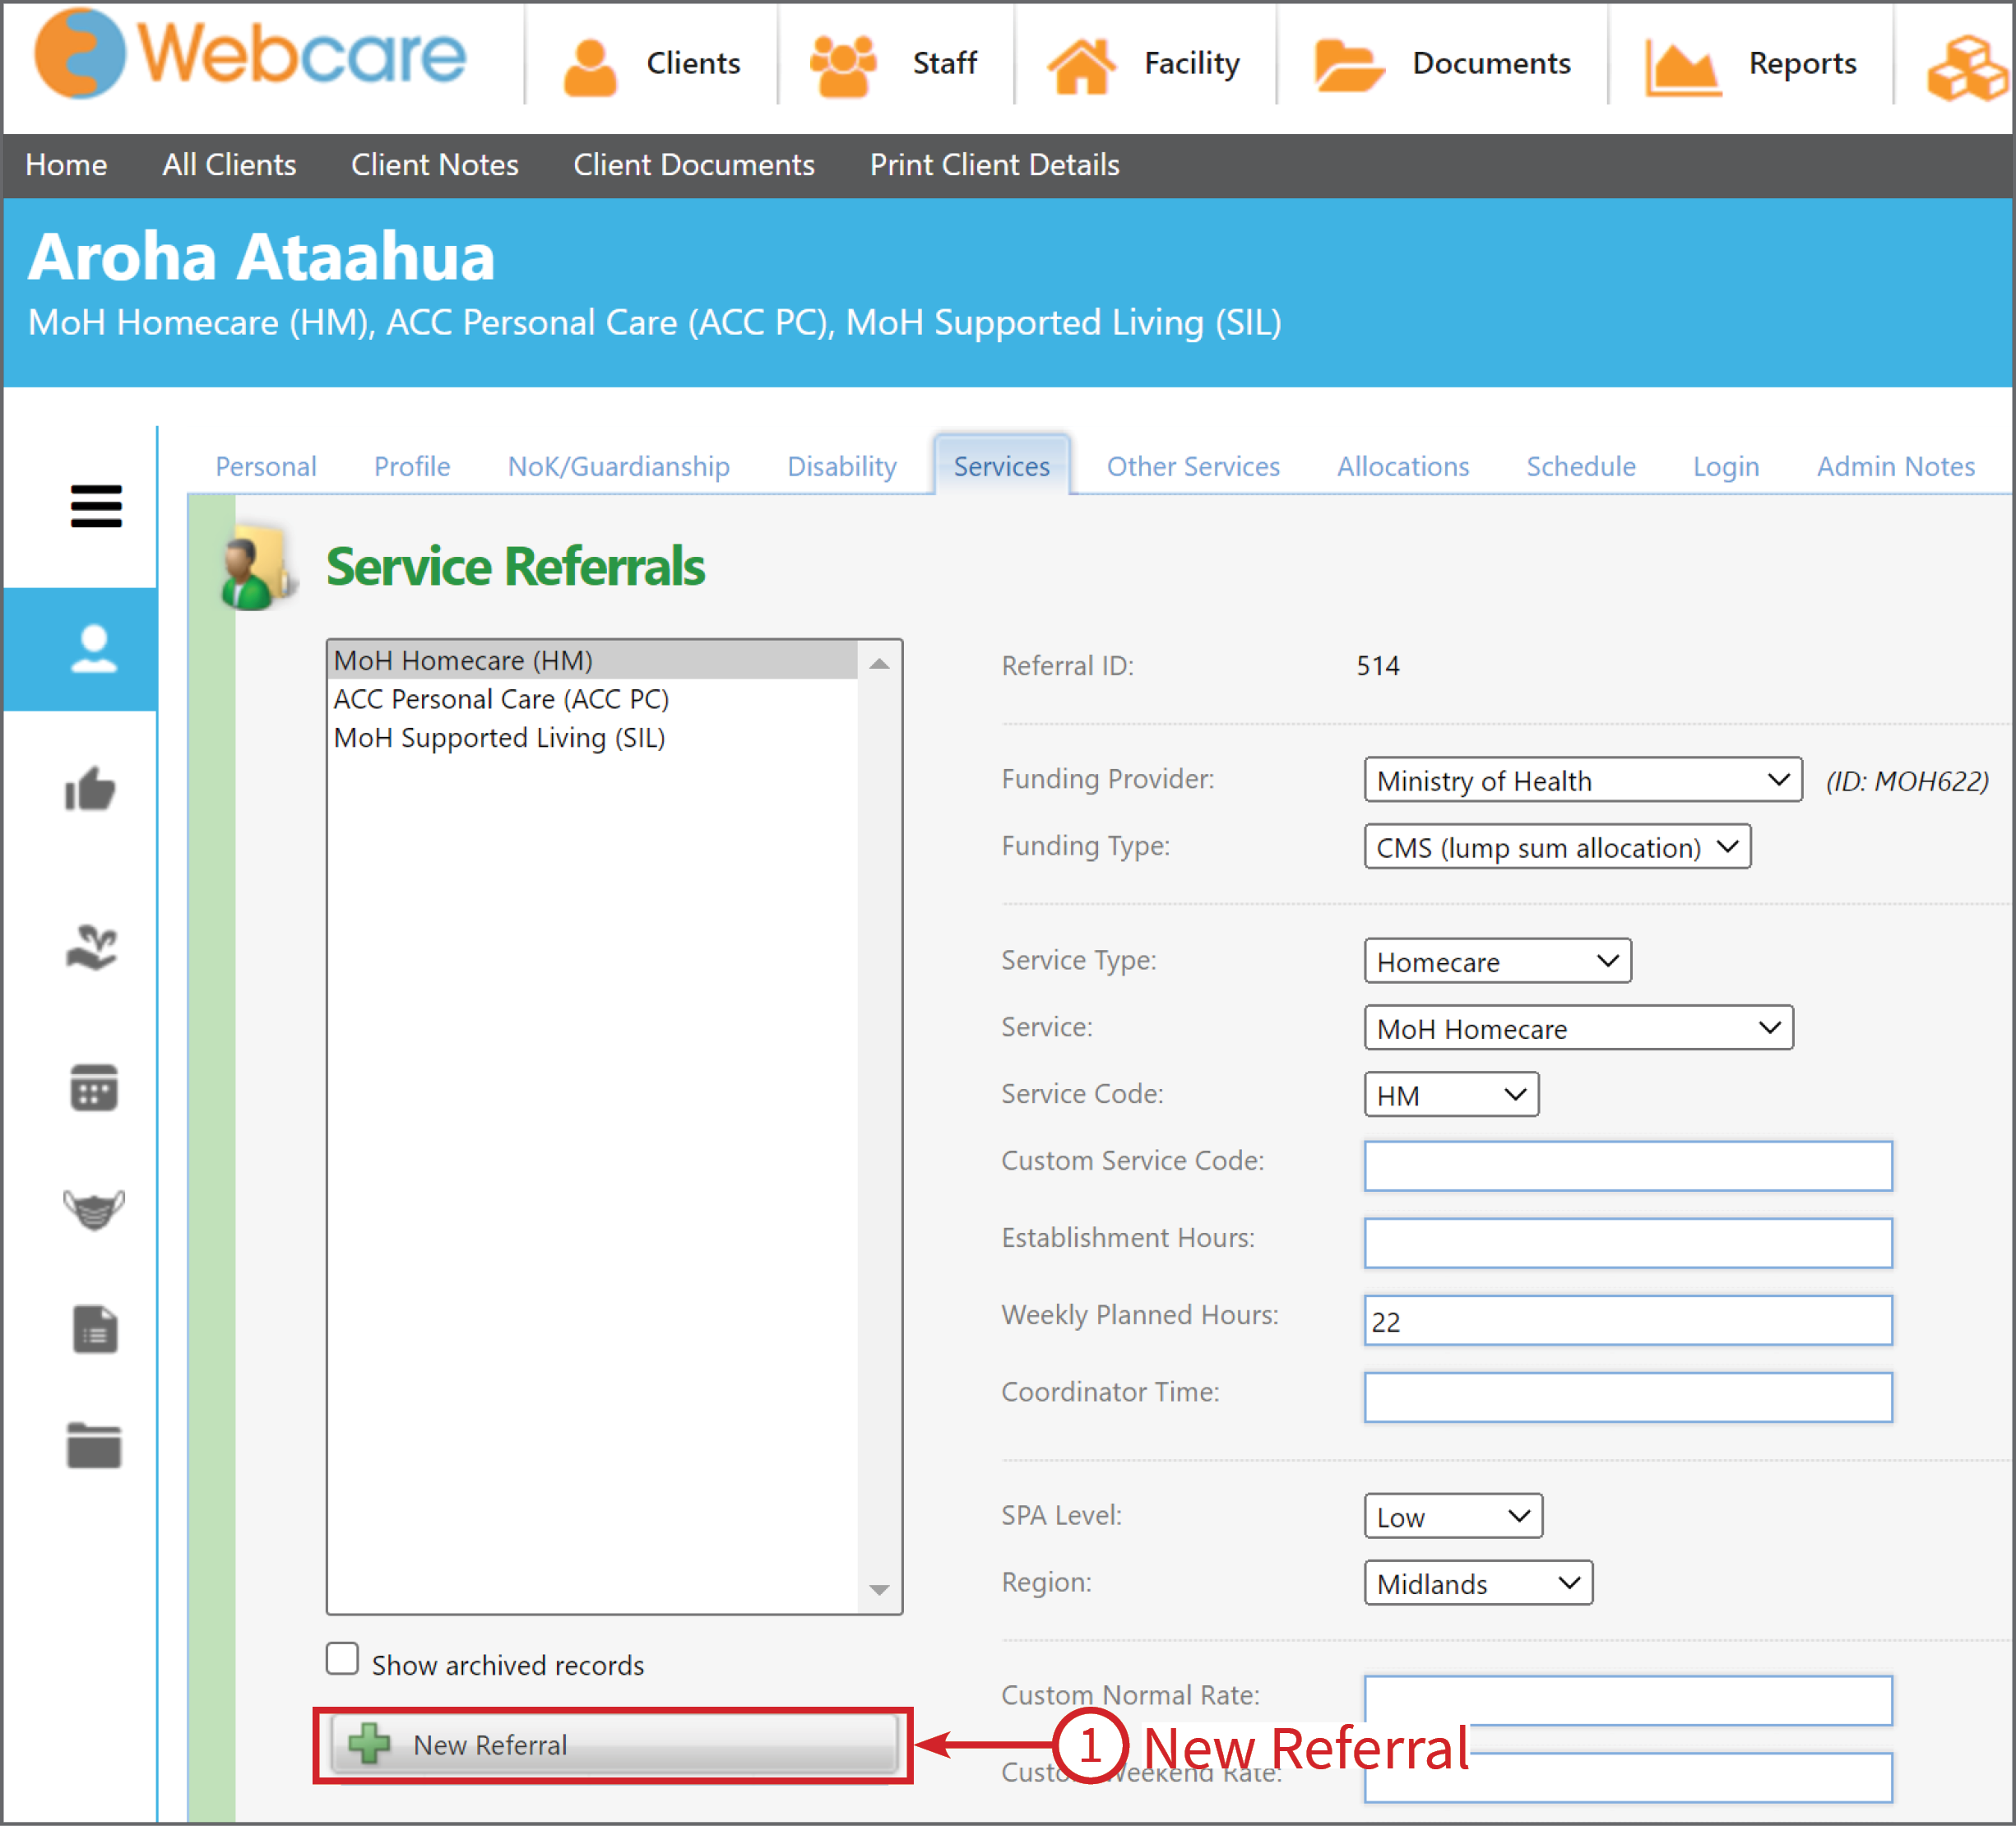The height and width of the screenshot is (1826, 2016).
Task: Open the SPA Level dropdown
Action: point(1453,1516)
